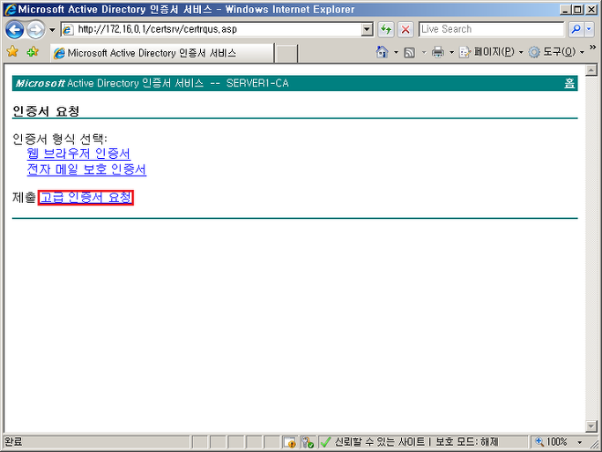The width and height of the screenshot is (602, 452).
Task: Go back with the Back arrow button
Action: tap(15, 30)
